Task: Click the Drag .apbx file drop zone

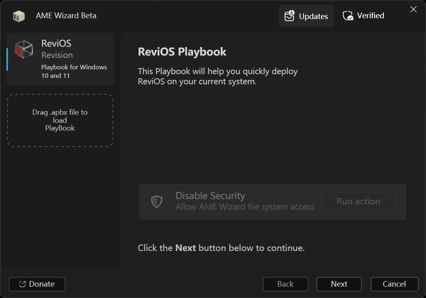Action: [60, 120]
